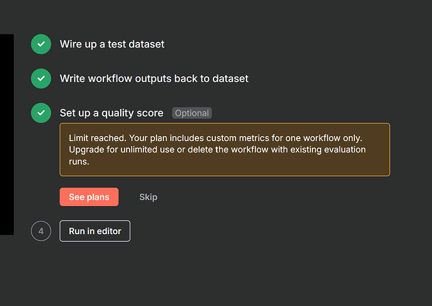
Task: Expand Write workflow outputs back to dataset step
Action: pos(154,79)
